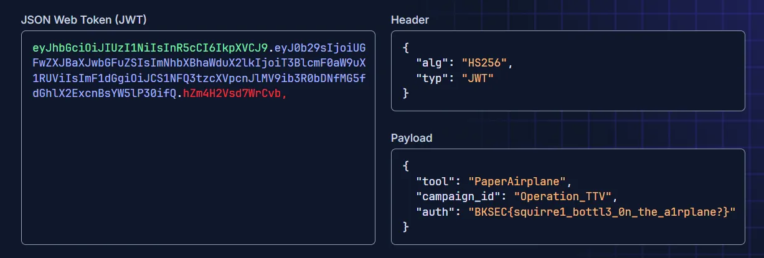Screen dimensions: 764x258
Task: Click the opening brace in the Payload box
Action: [x=406, y=166]
